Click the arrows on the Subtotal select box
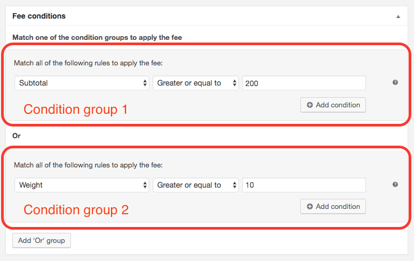The width and height of the screenshot is (414, 261). pyautogui.click(x=145, y=83)
